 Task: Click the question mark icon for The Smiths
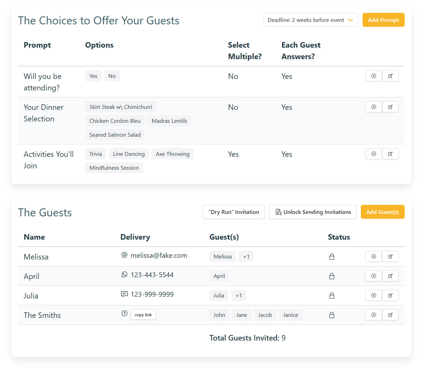tap(124, 313)
